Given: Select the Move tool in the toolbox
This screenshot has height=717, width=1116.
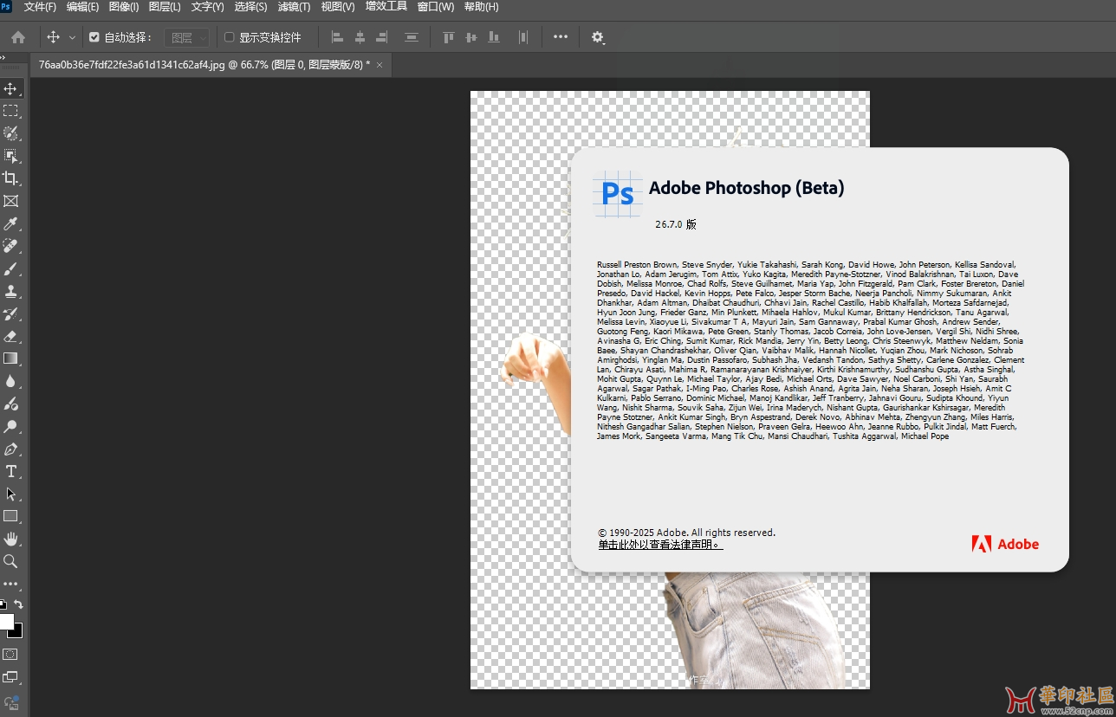Looking at the screenshot, I should tap(10, 88).
